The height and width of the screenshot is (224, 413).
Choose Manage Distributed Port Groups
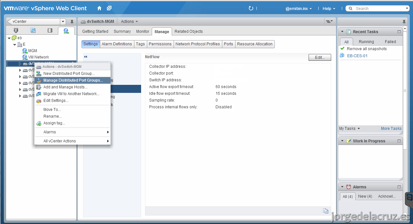[72, 80]
